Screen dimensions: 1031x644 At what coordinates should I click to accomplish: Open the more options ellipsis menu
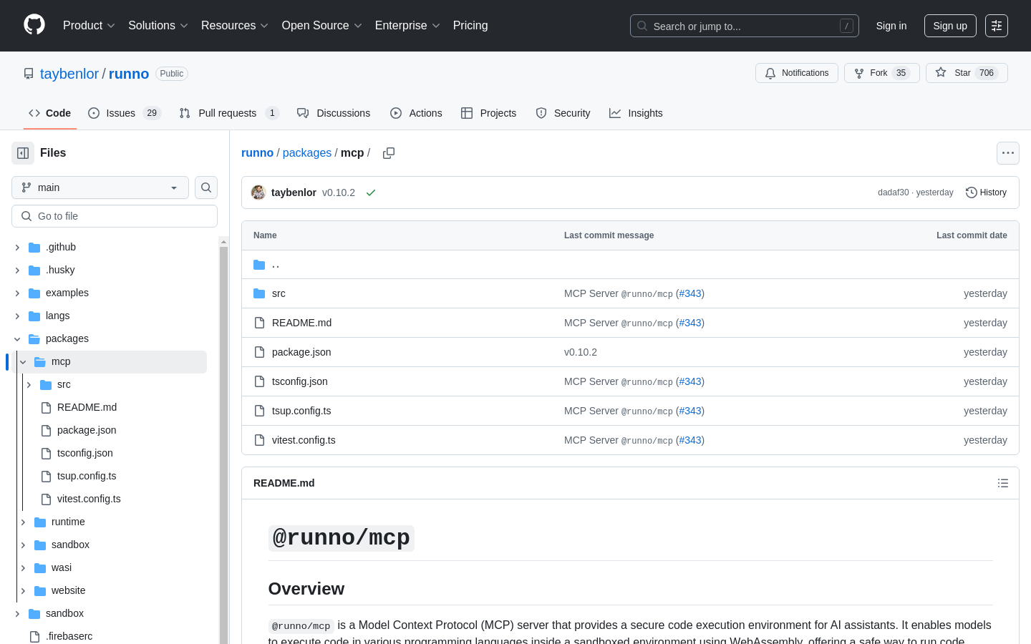click(x=1008, y=153)
